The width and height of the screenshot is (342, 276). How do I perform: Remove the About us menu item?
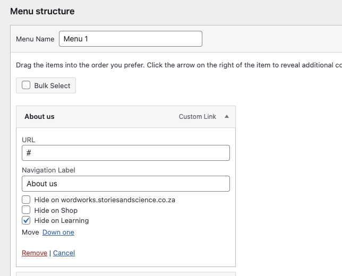click(x=35, y=253)
